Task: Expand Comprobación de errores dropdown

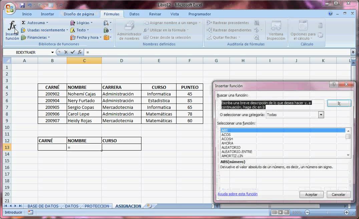Action: point(261,30)
